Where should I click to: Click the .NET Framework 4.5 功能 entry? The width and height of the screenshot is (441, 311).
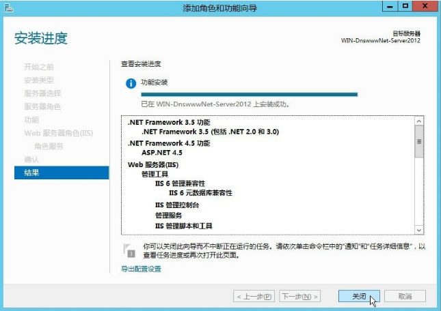(169, 143)
